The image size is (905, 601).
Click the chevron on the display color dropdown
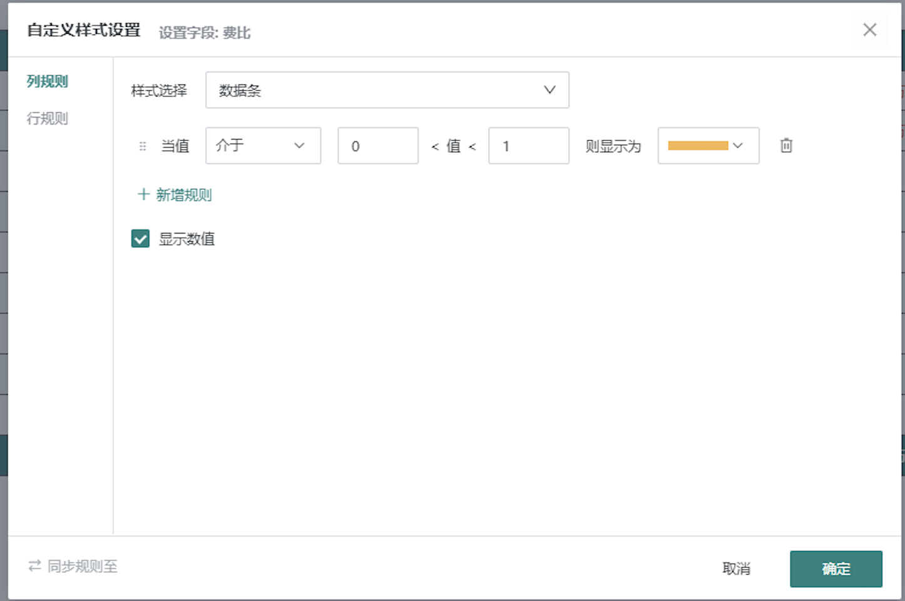click(x=738, y=145)
